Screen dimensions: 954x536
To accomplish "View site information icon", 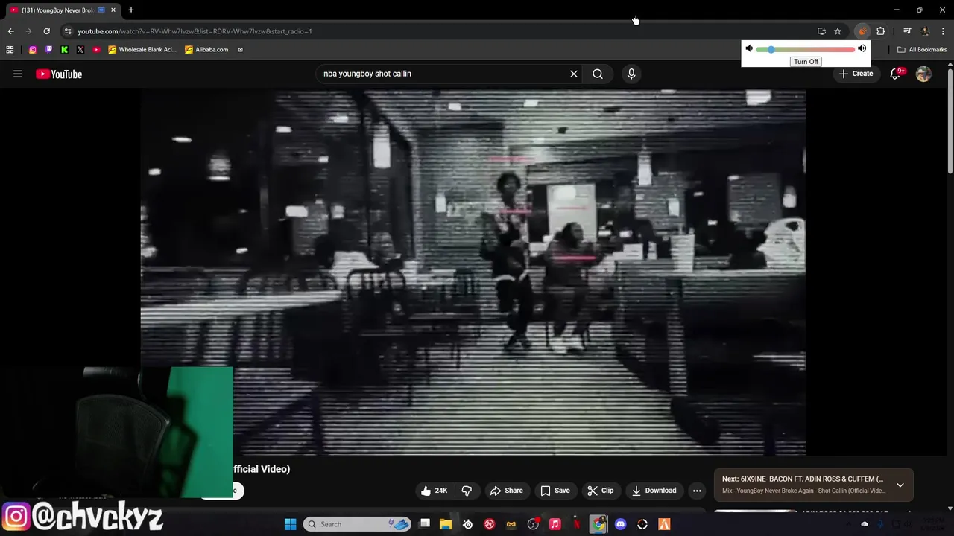I will tap(68, 31).
